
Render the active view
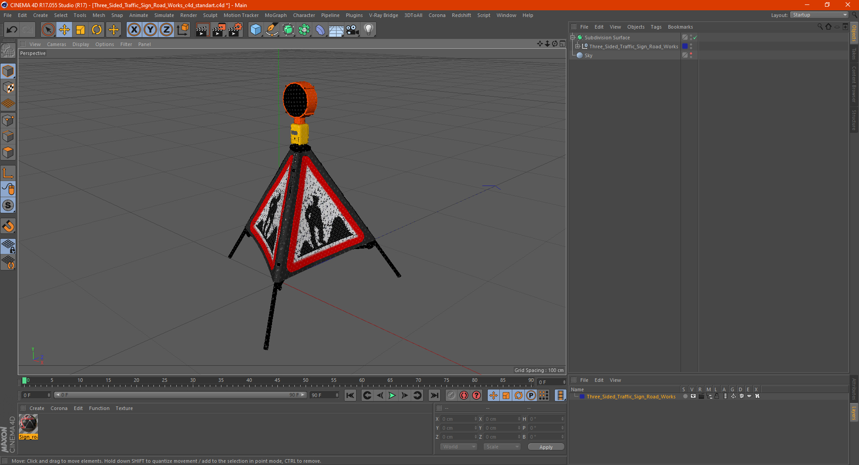pyautogui.click(x=202, y=30)
